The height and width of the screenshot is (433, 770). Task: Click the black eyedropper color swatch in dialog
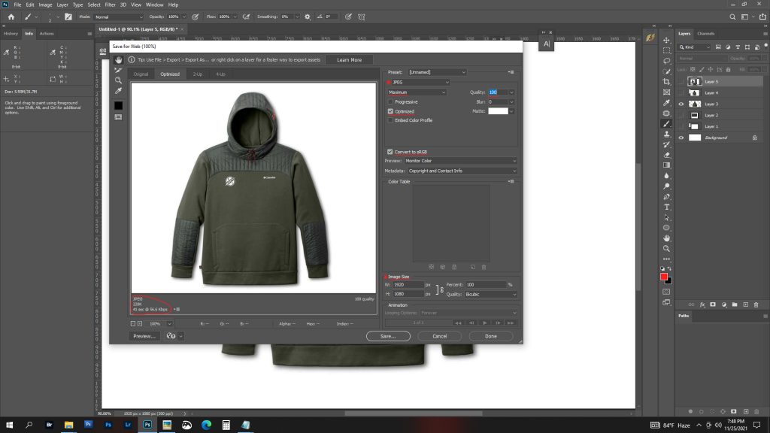pyautogui.click(x=118, y=105)
